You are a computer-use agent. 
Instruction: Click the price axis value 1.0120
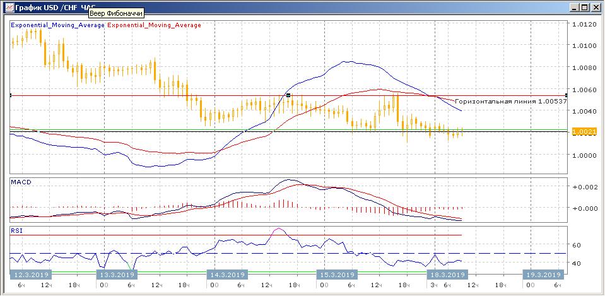click(x=584, y=25)
